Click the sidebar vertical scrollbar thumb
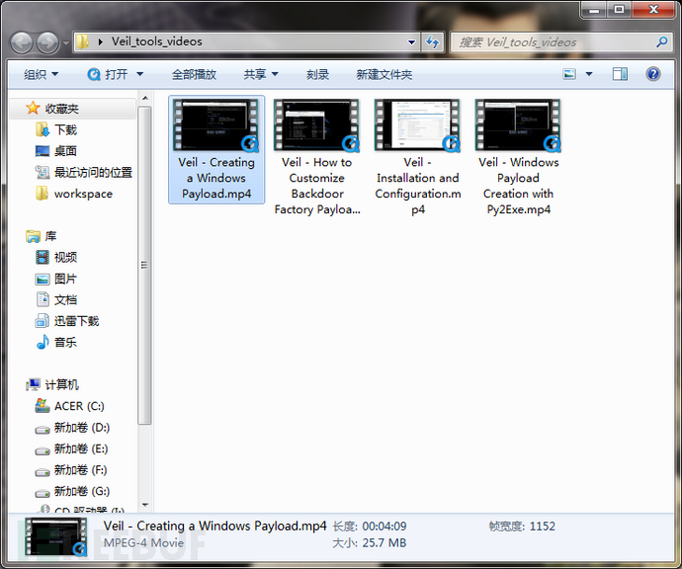The width and height of the screenshot is (682, 569). pyautogui.click(x=145, y=265)
